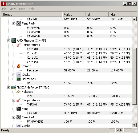Collapse the NVIDIA Fans PWM node
Image resolution: width=138 pixels, height=133 pixels.
pos(14,117)
